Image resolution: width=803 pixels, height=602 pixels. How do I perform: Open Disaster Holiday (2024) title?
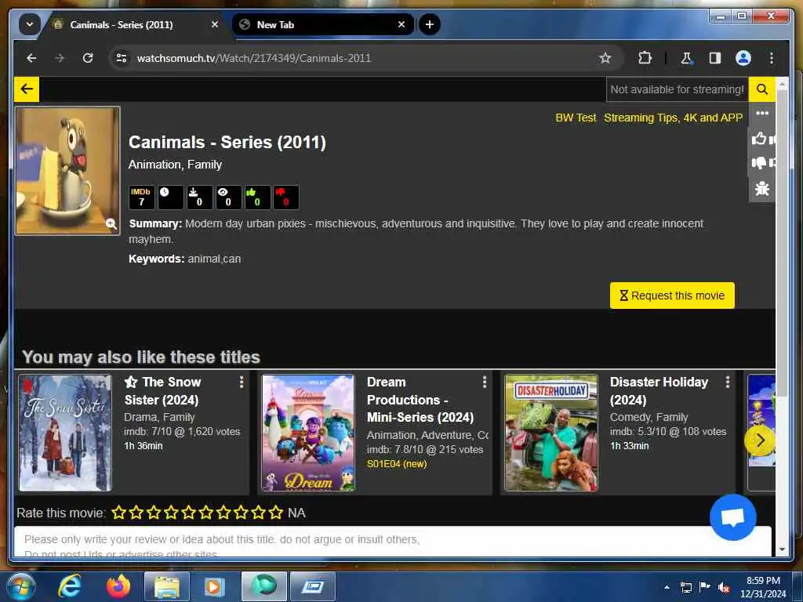659,391
